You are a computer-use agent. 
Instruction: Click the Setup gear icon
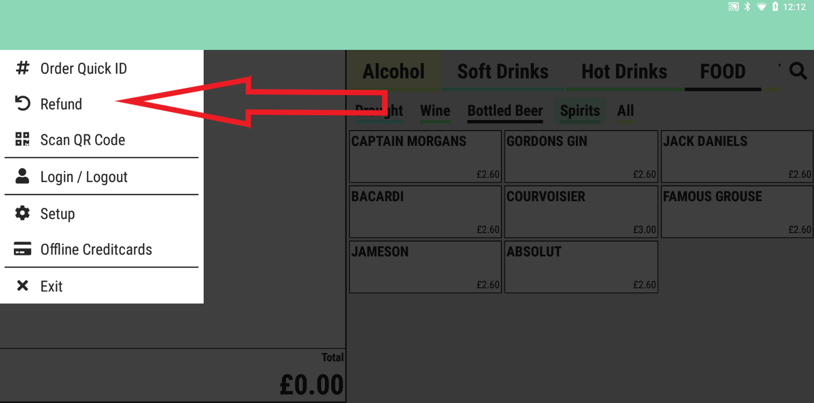pyautogui.click(x=22, y=213)
